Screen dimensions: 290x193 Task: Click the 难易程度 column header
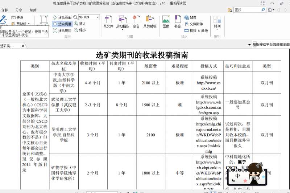click(x=179, y=66)
